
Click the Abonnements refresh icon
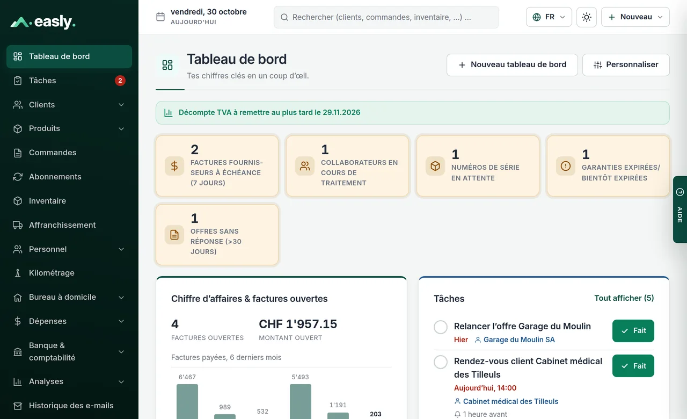pyautogui.click(x=18, y=177)
